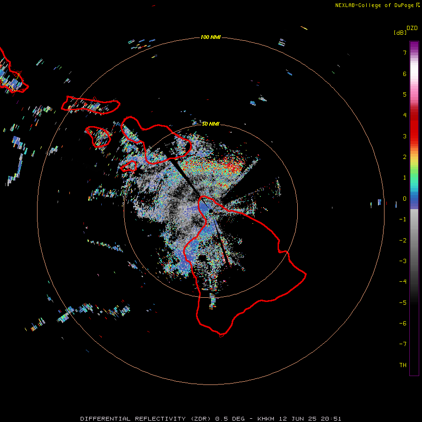422x422 pixels.
Task: Click the "4" tick label on the color scale
Action: pos(405,115)
